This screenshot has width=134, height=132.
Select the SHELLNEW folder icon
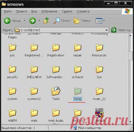pos(34,69)
